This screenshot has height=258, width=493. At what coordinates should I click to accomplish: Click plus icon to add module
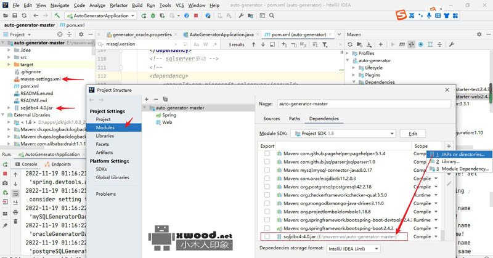(146, 99)
